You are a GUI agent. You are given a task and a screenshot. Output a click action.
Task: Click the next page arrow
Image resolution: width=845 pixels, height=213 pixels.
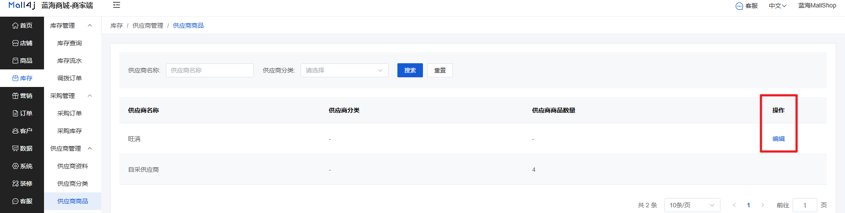[x=763, y=205]
